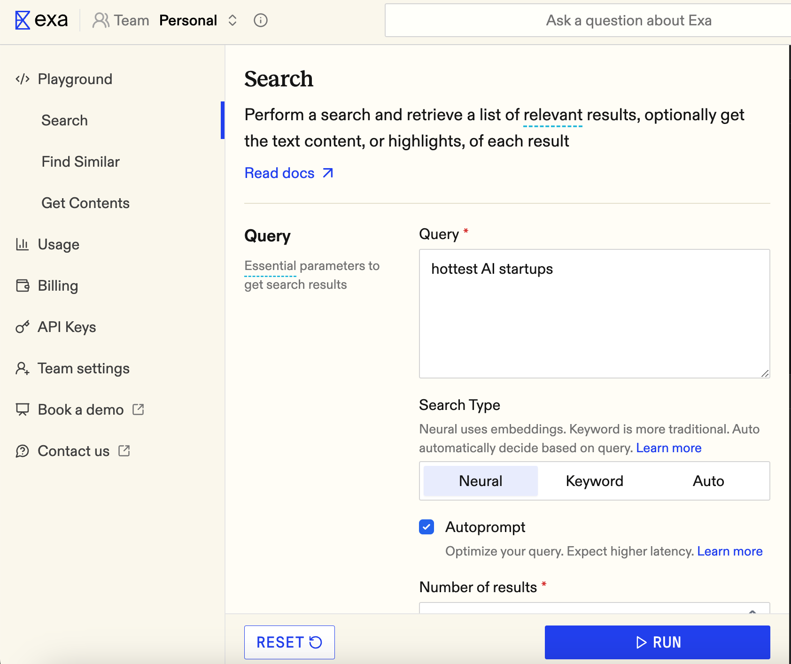Click the RESET button
The width and height of the screenshot is (791, 664).
coord(289,642)
